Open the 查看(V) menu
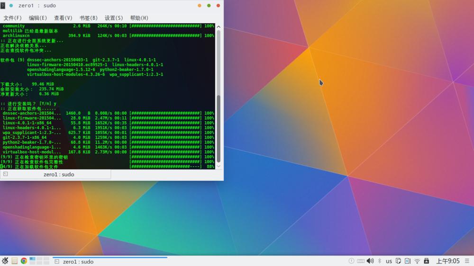This screenshot has width=474, height=266. coord(63,18)
